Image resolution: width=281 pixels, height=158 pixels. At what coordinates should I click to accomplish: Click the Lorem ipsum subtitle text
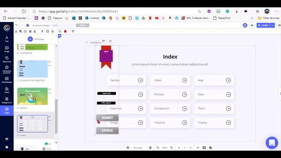pyautogui.click(x=170, y=65)
